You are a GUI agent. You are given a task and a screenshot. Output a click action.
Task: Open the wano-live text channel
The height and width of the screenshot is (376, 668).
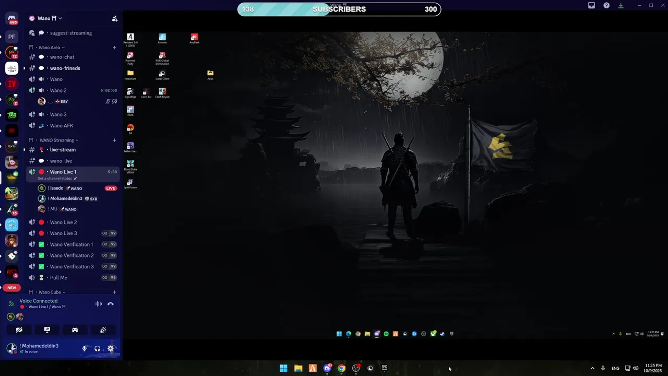[74, 161]
